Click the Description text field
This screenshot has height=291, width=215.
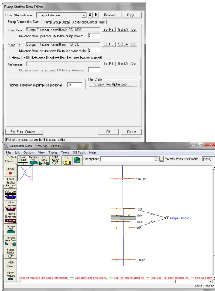point(128,159)
